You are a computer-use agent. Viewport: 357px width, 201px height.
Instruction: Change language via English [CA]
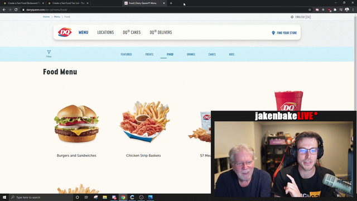point(303,17)
